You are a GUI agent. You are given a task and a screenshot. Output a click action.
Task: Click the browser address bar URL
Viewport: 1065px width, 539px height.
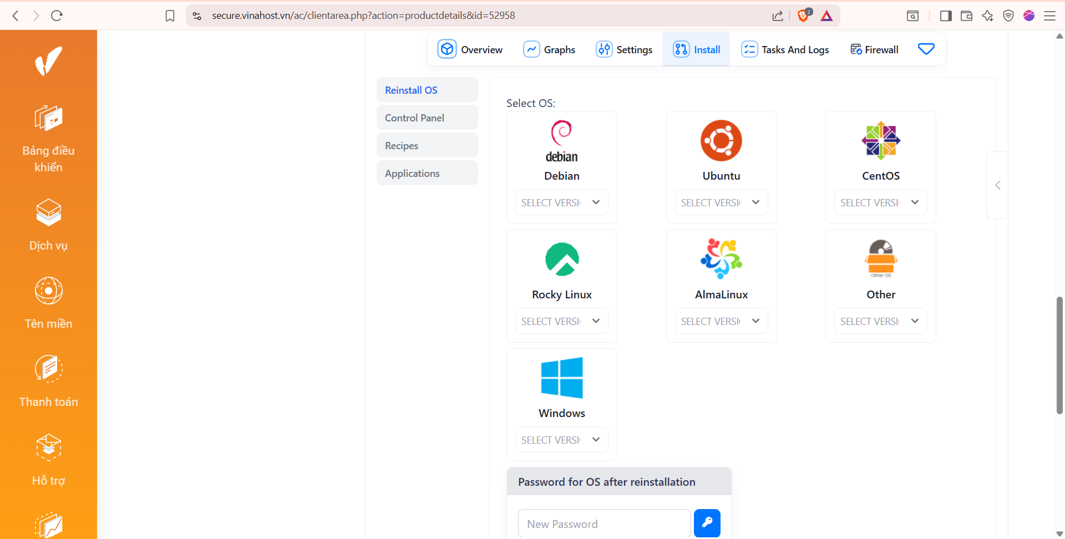click(x=363, y=16)
